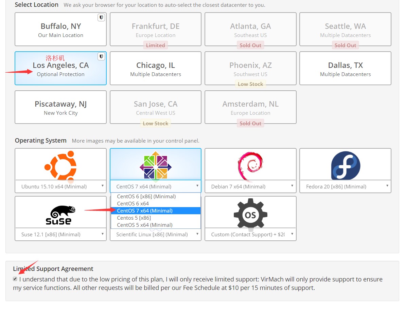The image size is (404, 311).
Task: Click Sold Out badge under Atlanta
Action: (x=250, y=45)
